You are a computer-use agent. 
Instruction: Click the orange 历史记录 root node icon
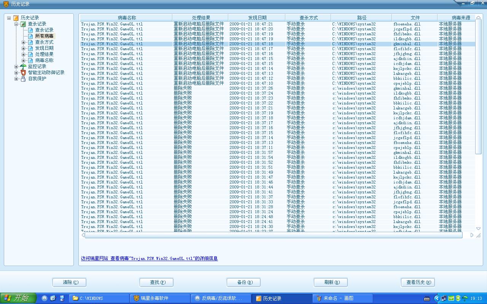click(16, 18)
